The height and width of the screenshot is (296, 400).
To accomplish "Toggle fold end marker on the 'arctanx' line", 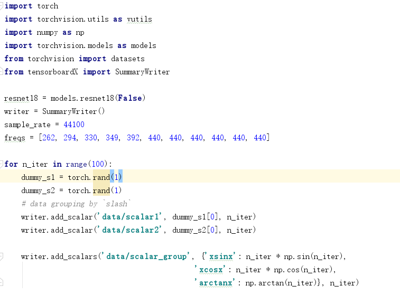I will click(x=1, y=282).
